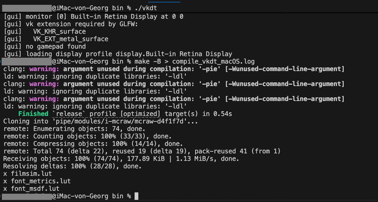
Task: Select the compile_vkdt_macOS.log filename
Action: click(213, 61)
